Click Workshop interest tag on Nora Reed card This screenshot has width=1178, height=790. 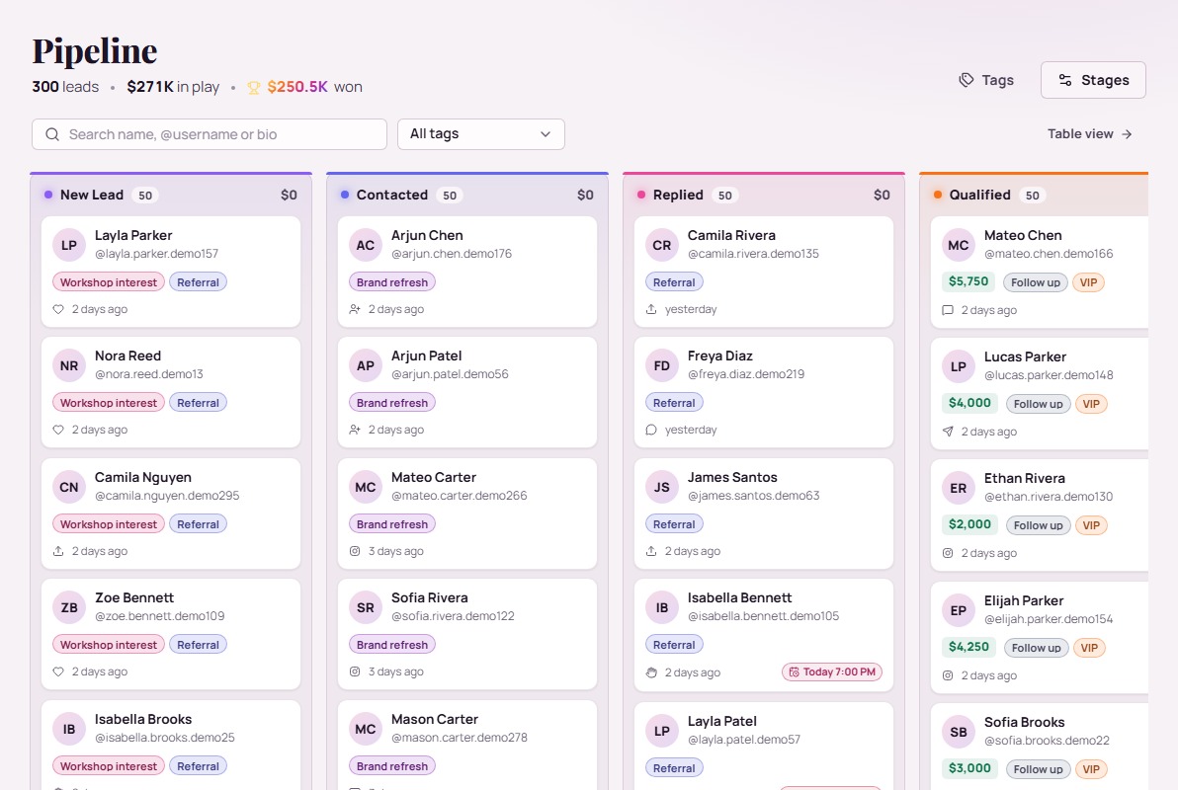[x=108, y=403]
